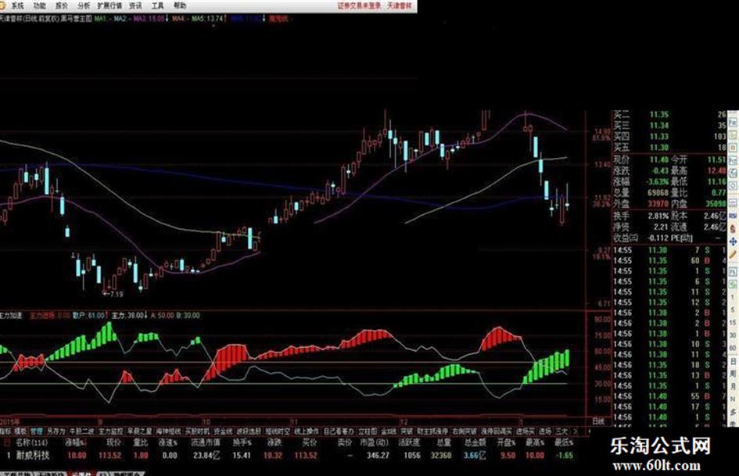Click the 日线 period label below chart
The height and width of the screenshot is (476, 739).
598,421
